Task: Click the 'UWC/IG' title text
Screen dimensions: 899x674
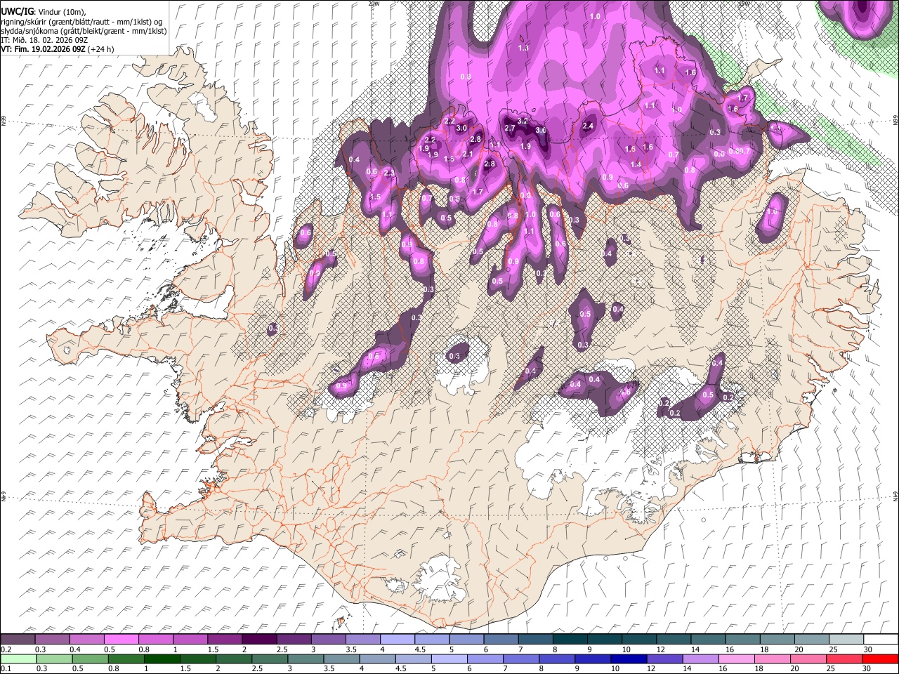Action: (x=17, y=11)
